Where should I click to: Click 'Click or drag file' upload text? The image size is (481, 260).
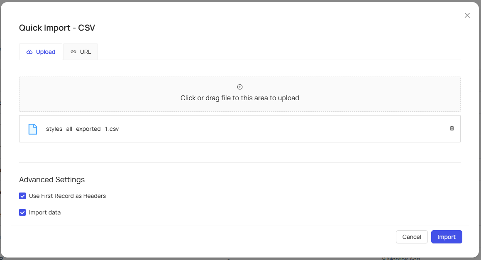[x=240, y=98]
